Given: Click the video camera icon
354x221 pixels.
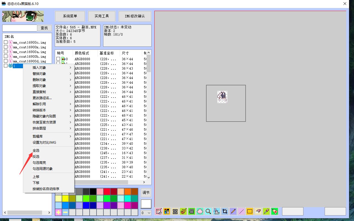Looking at the screenshot, I should 192,211.
